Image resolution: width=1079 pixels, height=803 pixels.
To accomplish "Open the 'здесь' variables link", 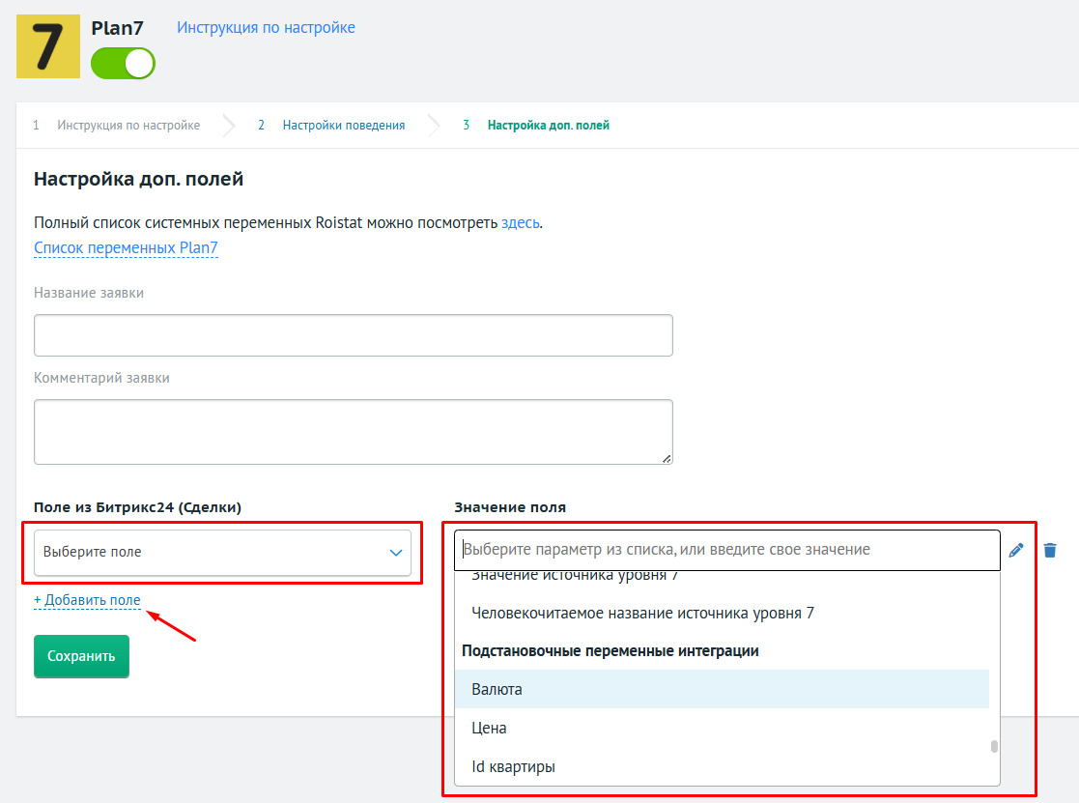I will click(x=521, y=223).
